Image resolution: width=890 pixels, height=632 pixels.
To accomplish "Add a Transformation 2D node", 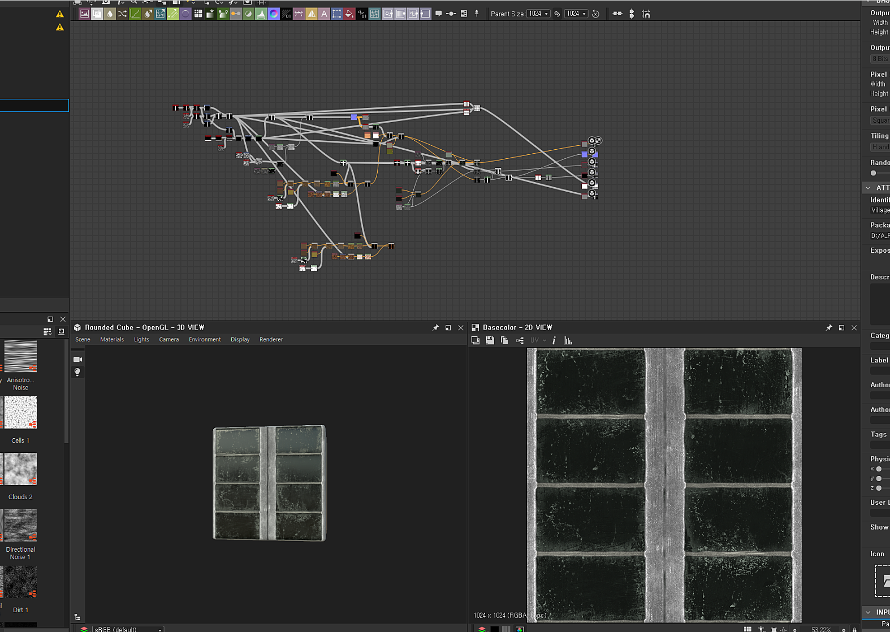I will coord(336,14).
